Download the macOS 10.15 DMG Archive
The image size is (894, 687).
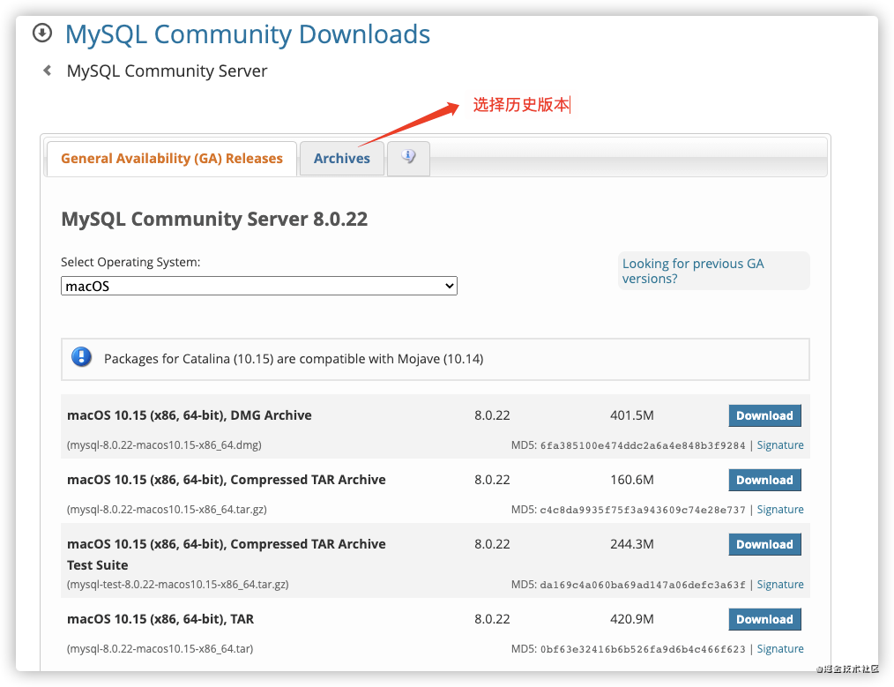764,415
